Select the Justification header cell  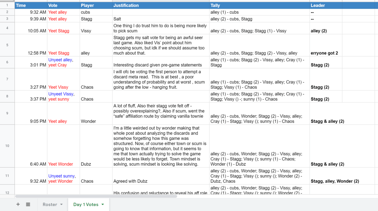pos(161,5)
